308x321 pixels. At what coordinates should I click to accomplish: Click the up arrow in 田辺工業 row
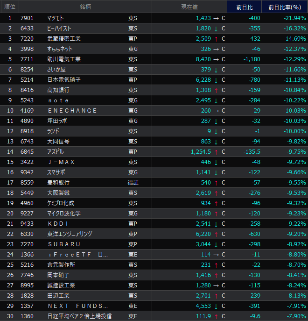[216, 296]
